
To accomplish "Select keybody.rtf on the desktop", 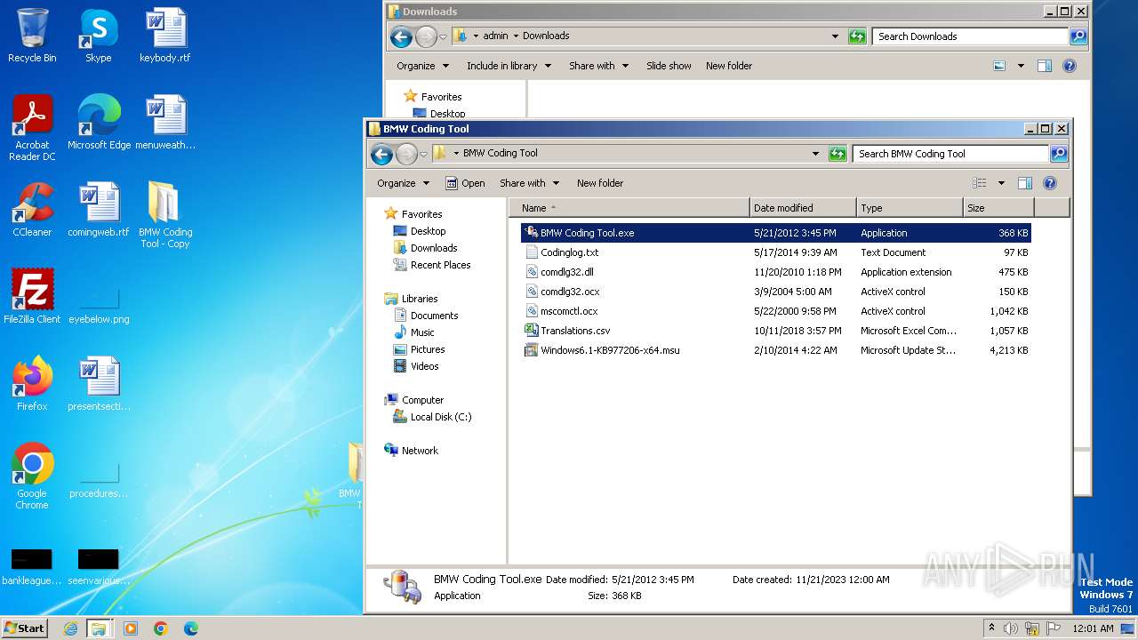I will 165,36.
